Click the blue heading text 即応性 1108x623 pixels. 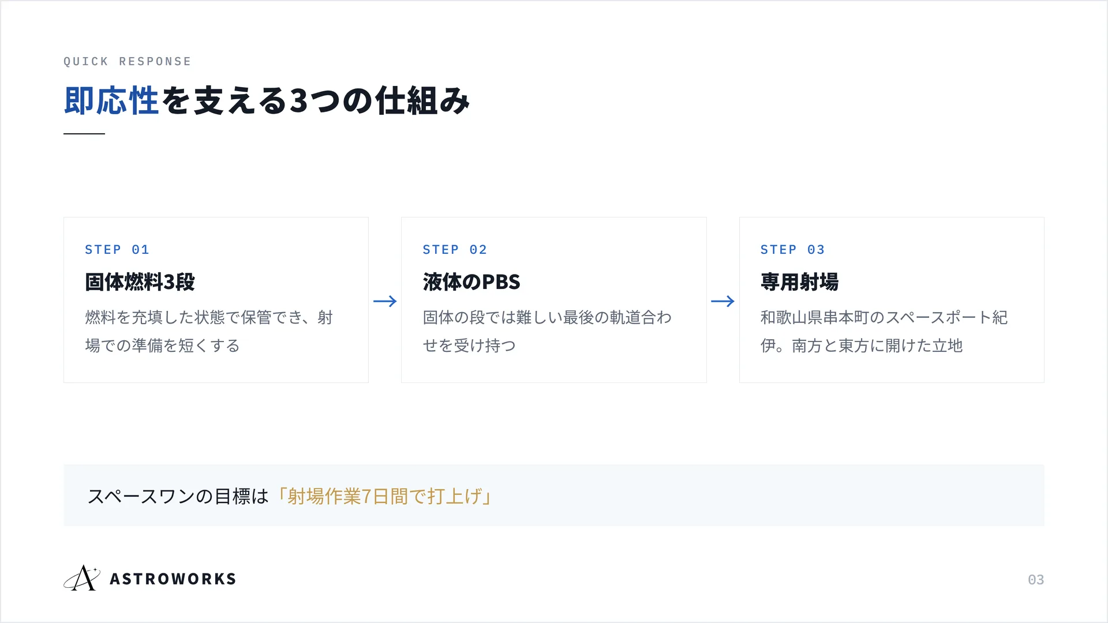coord(111,101)
